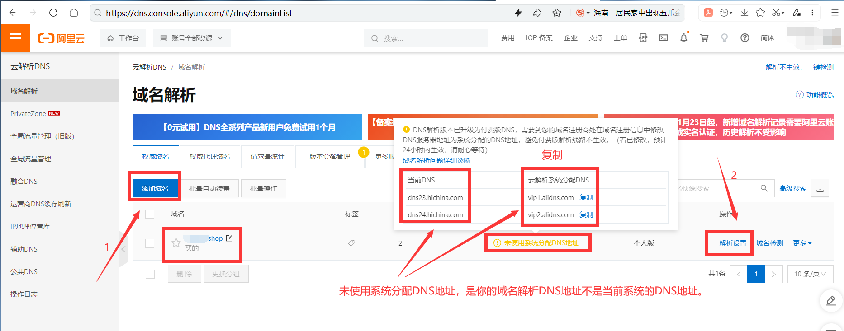844x331 pixels.
Task: Expand the 账号全部资源 dropdown
Action: [x=192, y=38]
